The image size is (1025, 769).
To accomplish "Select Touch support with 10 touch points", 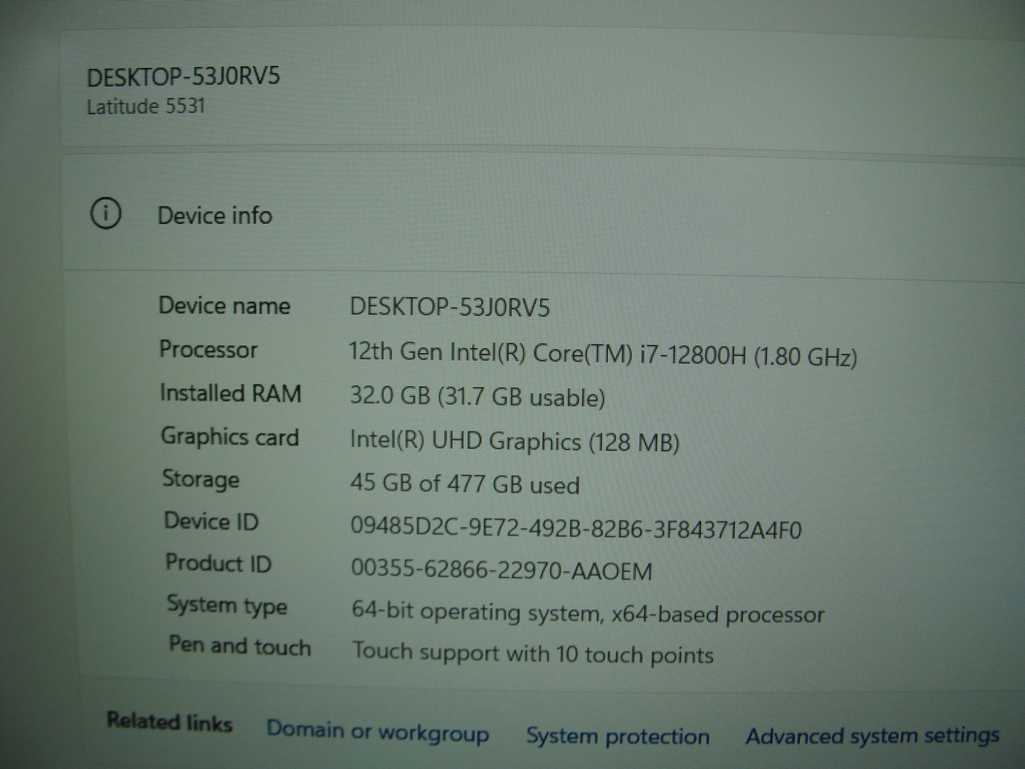I will pyautogui.click(x=532, y=653).
